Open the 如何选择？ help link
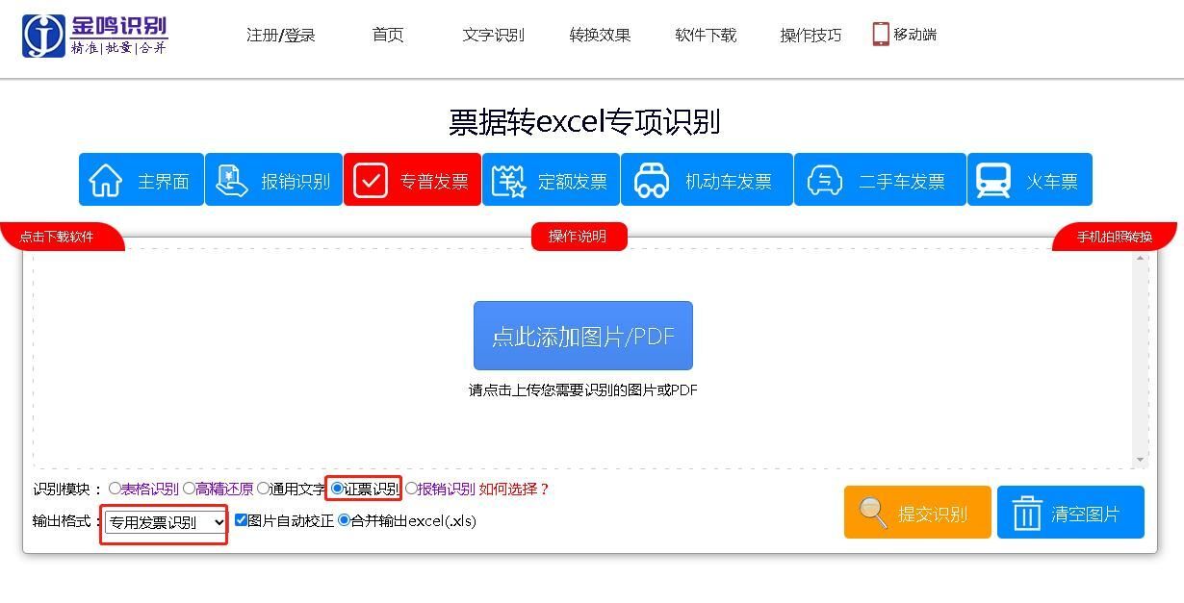The width and height of the screenshot is (1184, 603). (x=514, y=489)
